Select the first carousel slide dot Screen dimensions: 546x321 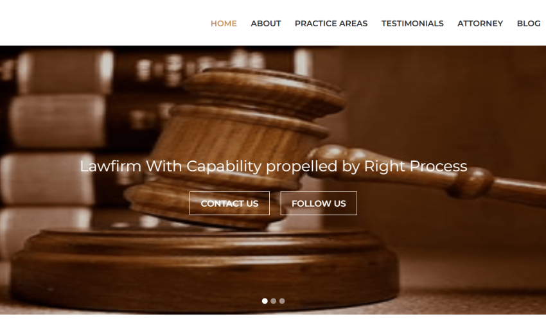pyautogui.click(x=265, y=301)
